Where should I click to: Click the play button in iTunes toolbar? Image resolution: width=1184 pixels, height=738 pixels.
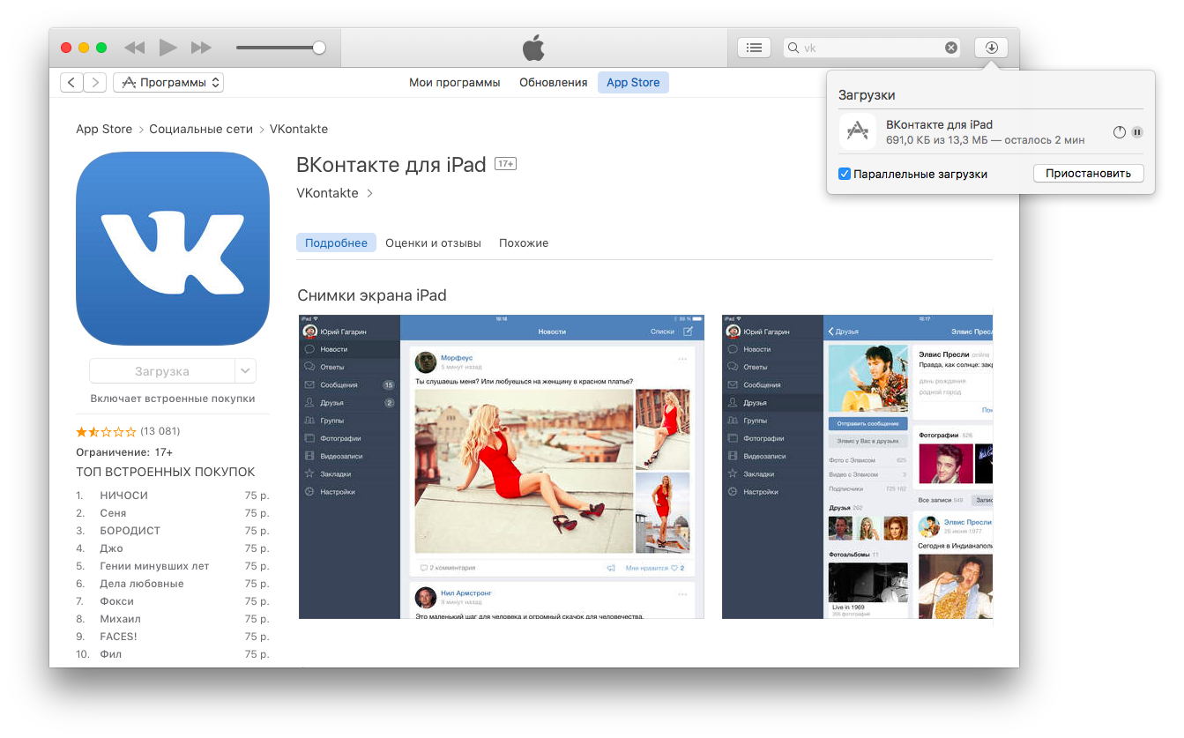click(x=168, y=48)
